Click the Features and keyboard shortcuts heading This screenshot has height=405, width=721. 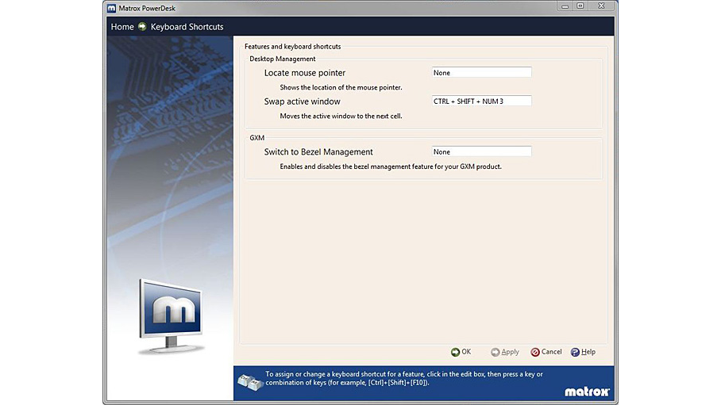[292, 47]
